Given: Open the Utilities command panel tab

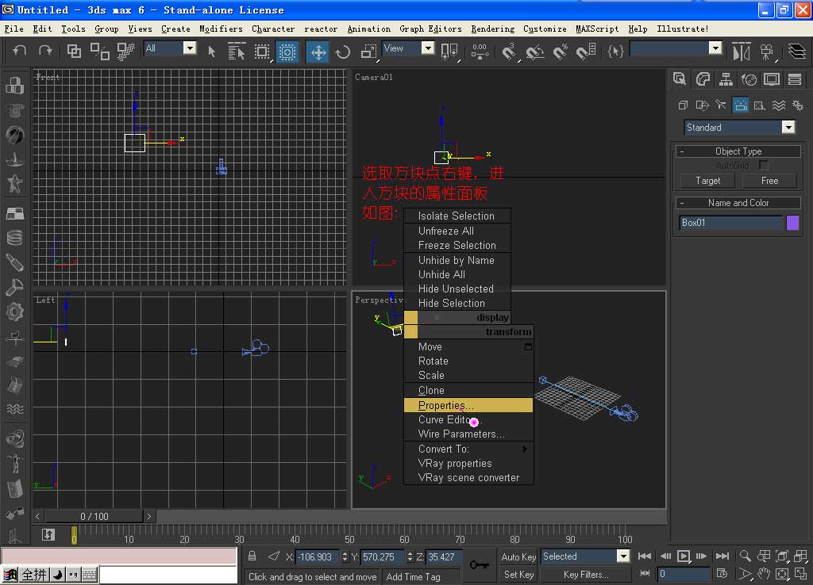Looking at the screenshot, I should [794, 79].
